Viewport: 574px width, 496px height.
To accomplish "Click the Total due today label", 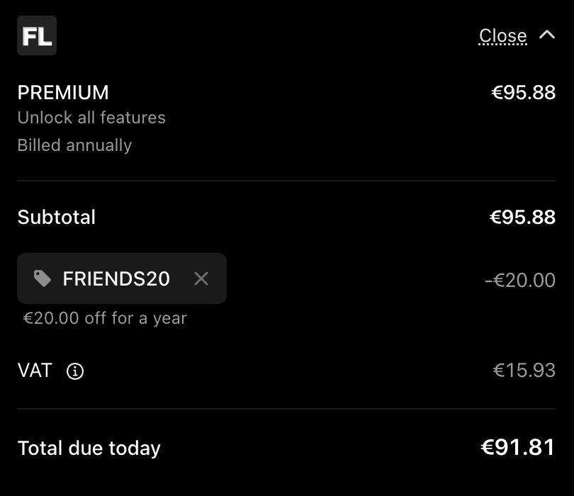I will [89, 448].
